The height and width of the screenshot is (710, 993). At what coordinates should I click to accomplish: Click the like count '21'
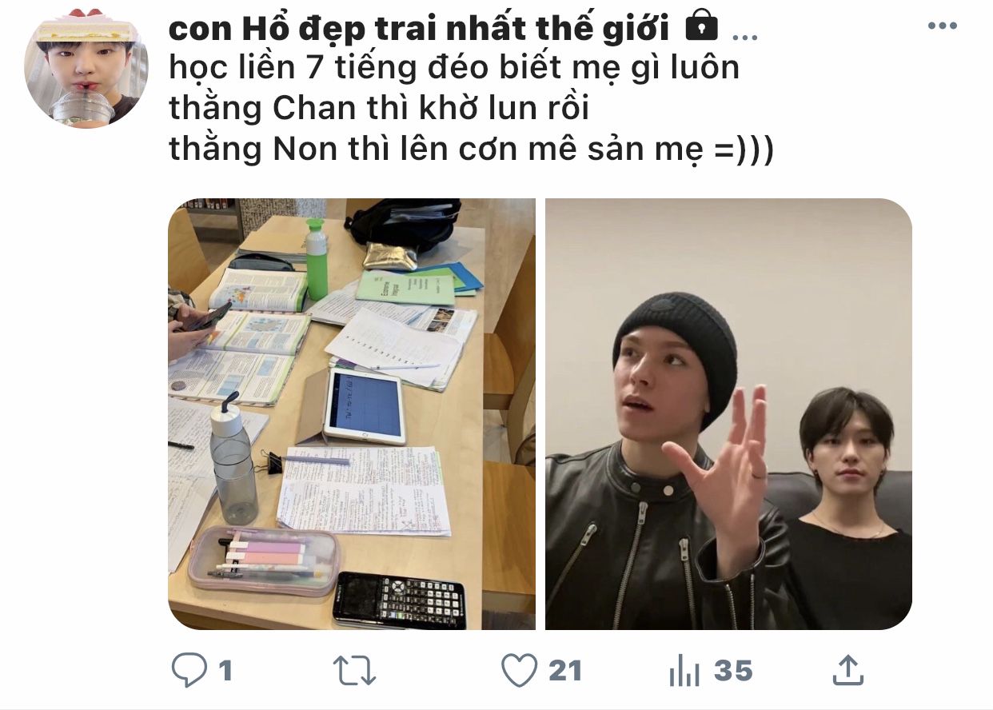(x=565, y=671)
